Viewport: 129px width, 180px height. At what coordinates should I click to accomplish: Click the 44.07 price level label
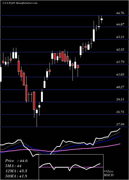(x=120, y=24)
